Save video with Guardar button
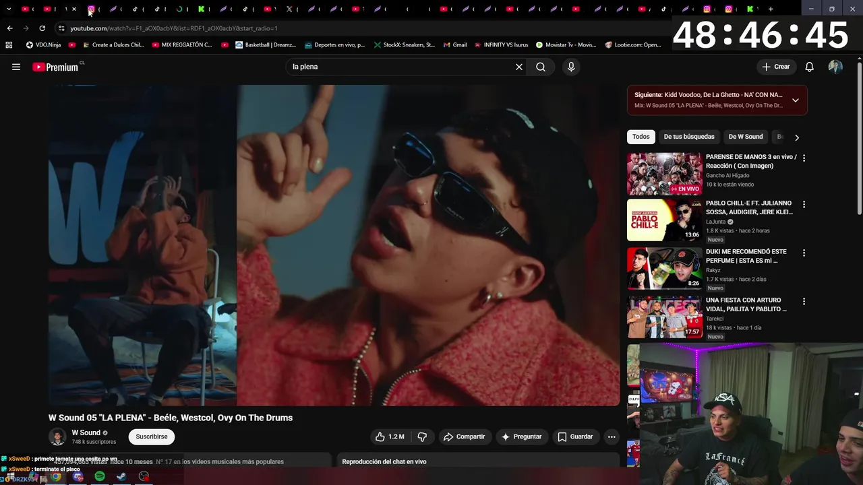Viewport: 863px width, 485px height. click(x=575, y=437)
